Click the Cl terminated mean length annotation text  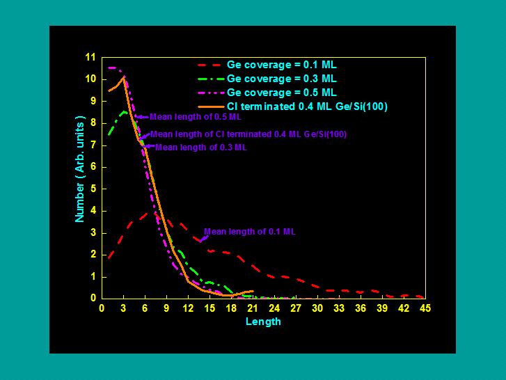248,134
